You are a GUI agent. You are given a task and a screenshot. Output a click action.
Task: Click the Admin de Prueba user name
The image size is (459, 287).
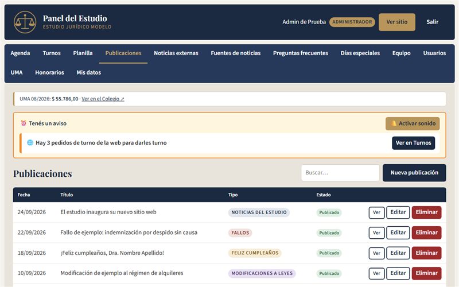point(304,22)
